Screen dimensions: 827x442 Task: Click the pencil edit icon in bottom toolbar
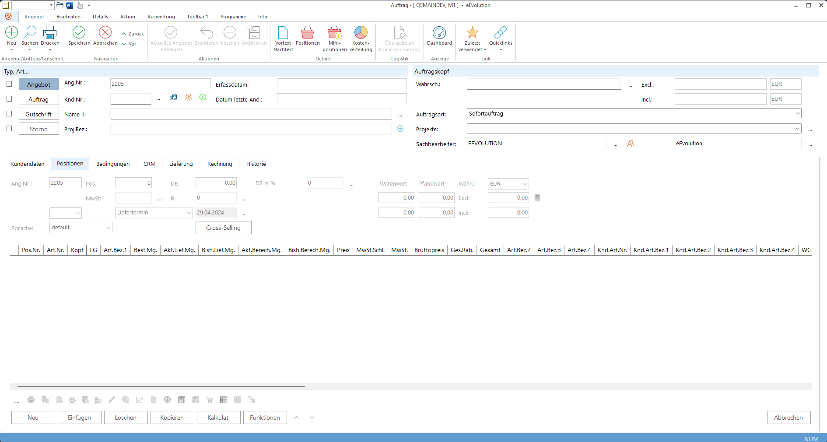point(112,400)
